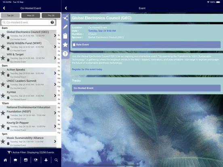Viewport: 223px width, 167px height.
Task: Star the WRI & Target row
Action: [x=3, y=58]
